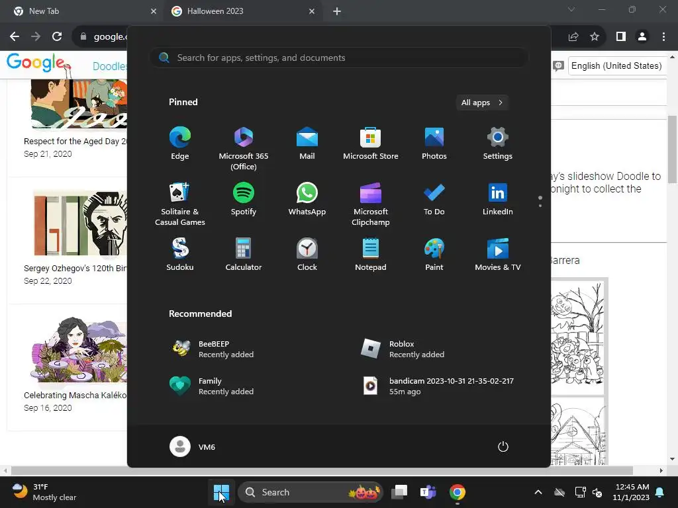Viewport: 678px width, 508px height.
Task: Click Chrome icon on taskbar
Action: (457, 492)
